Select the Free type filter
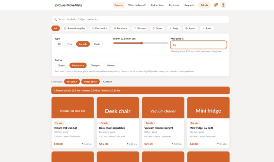This screenshot has height=162, width=274. click(x=70, y=44)
